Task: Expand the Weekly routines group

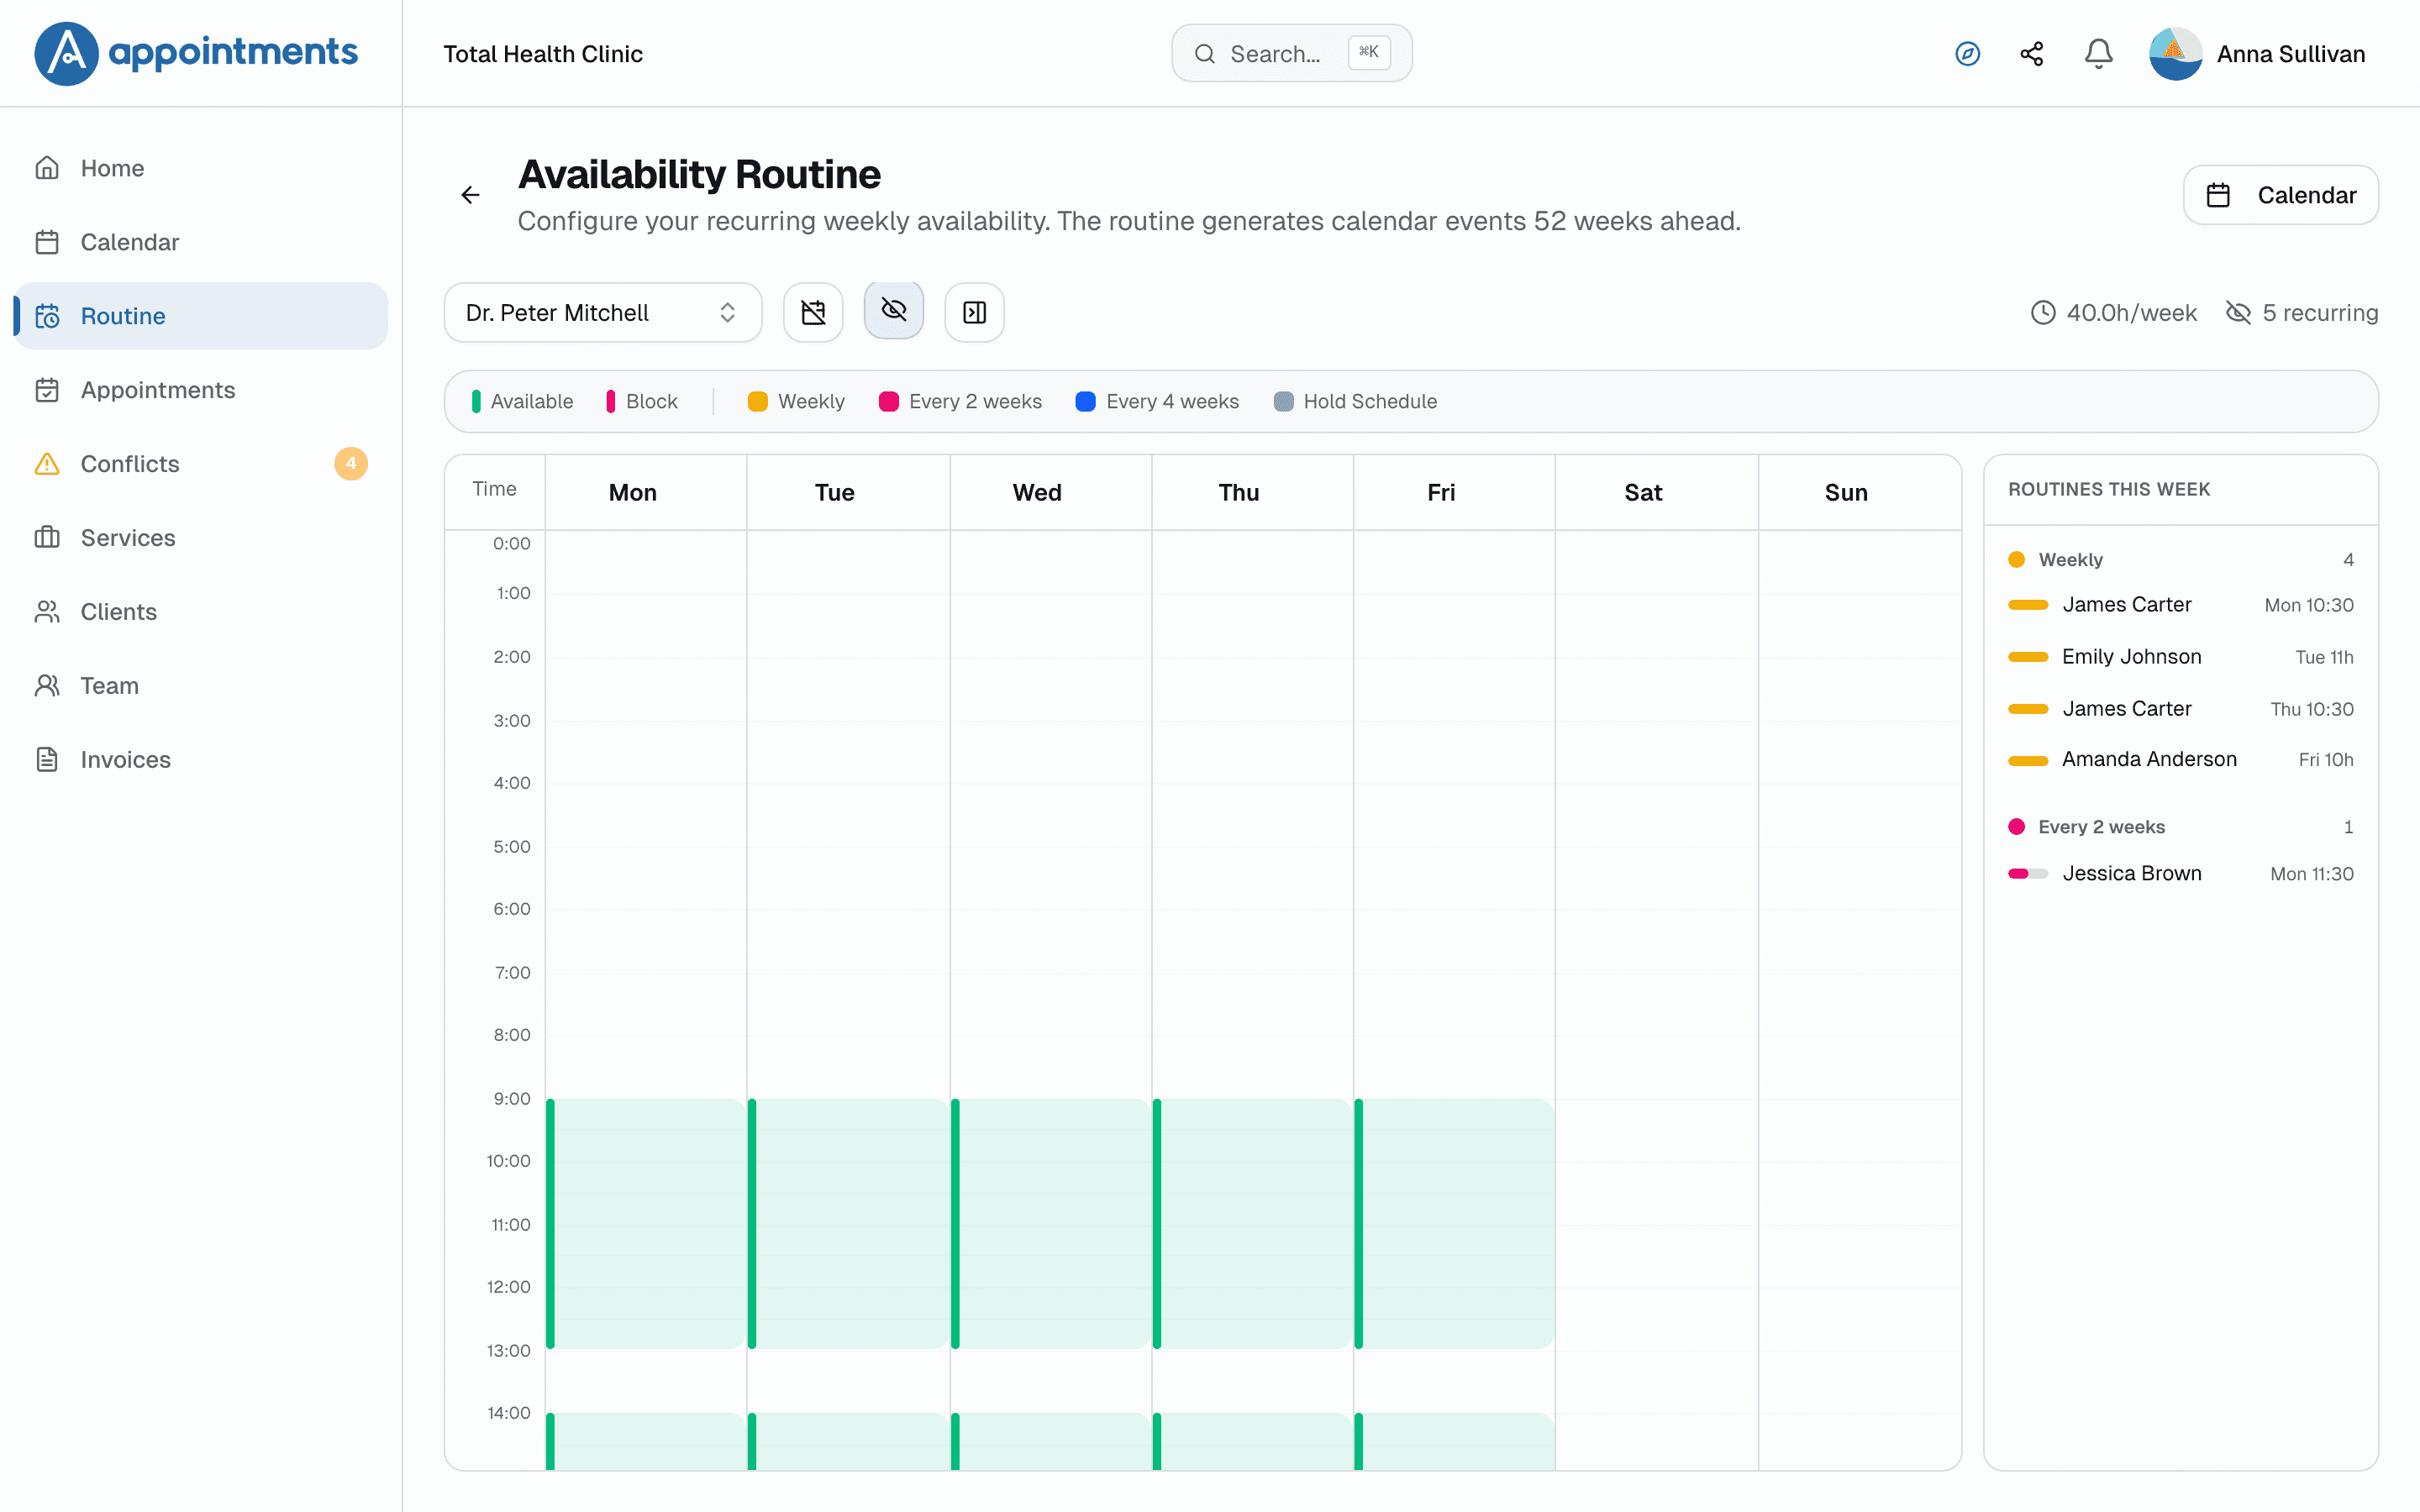Action: point(2180,560)
